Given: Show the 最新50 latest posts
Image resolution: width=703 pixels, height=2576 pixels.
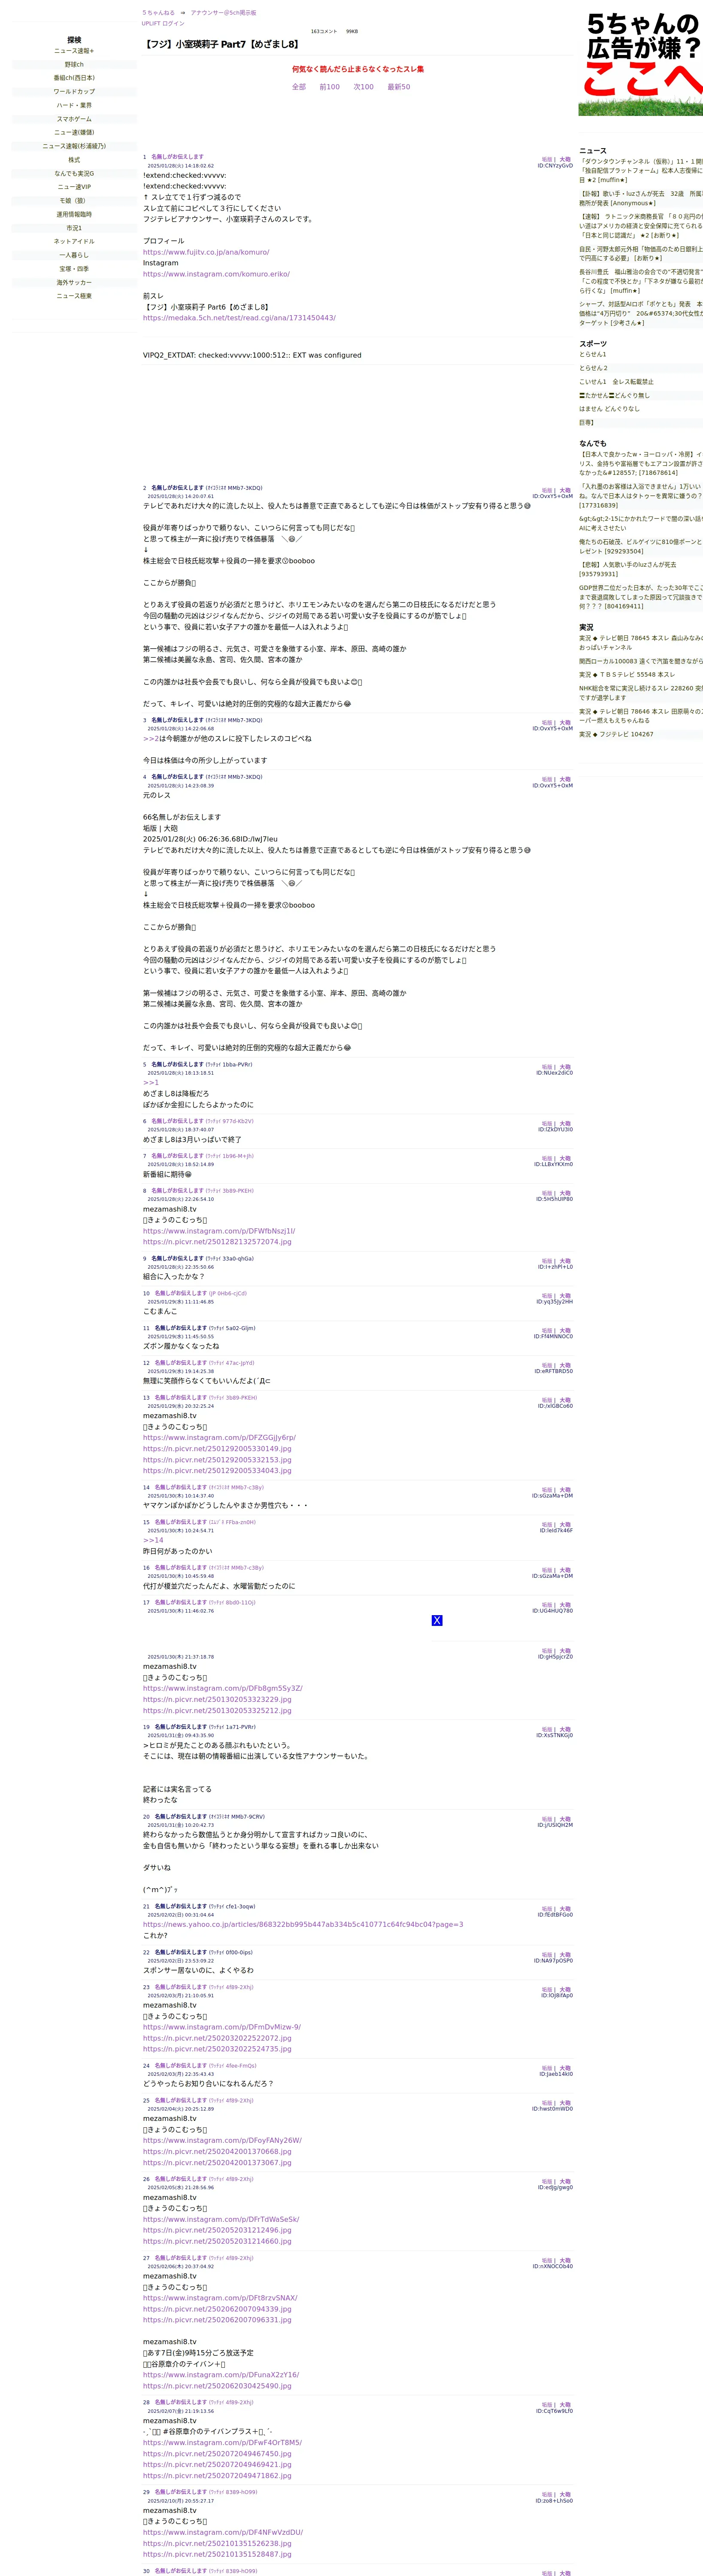Looking at the screenshot, I should (399, 87).
